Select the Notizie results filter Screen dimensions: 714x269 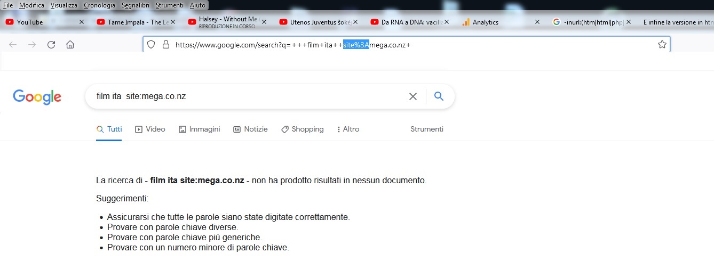(250, 129)
